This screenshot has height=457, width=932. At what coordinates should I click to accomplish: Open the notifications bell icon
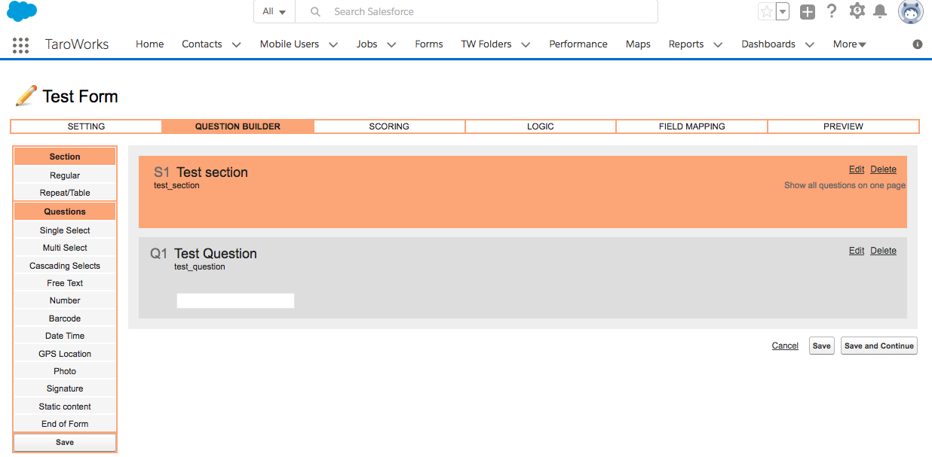click(880, 11)
